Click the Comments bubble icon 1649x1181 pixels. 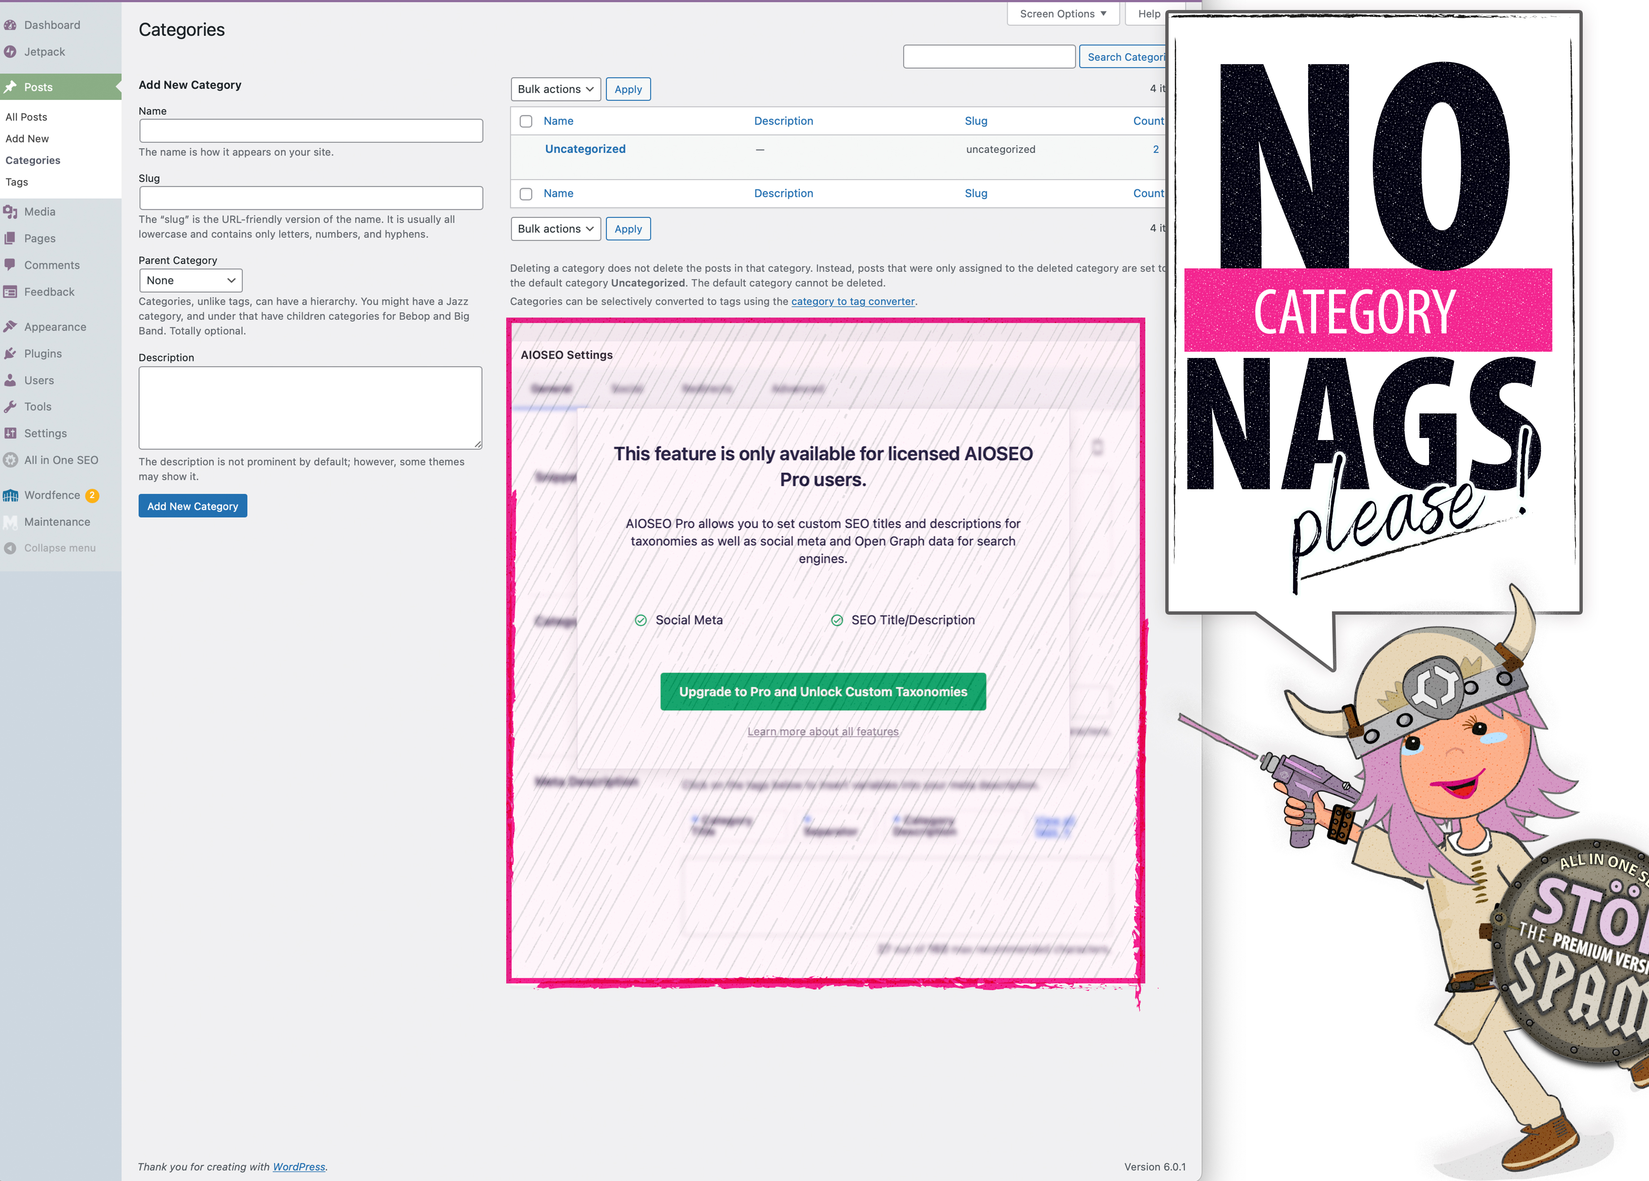click(10, 265)
